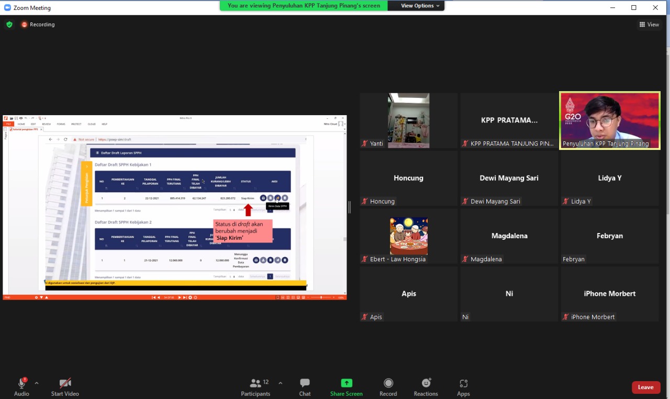Image resolution: width=670 pixels, height=399 pixels.
Task: Click the green Share Screen icon
Action: (x=346, y=383)
